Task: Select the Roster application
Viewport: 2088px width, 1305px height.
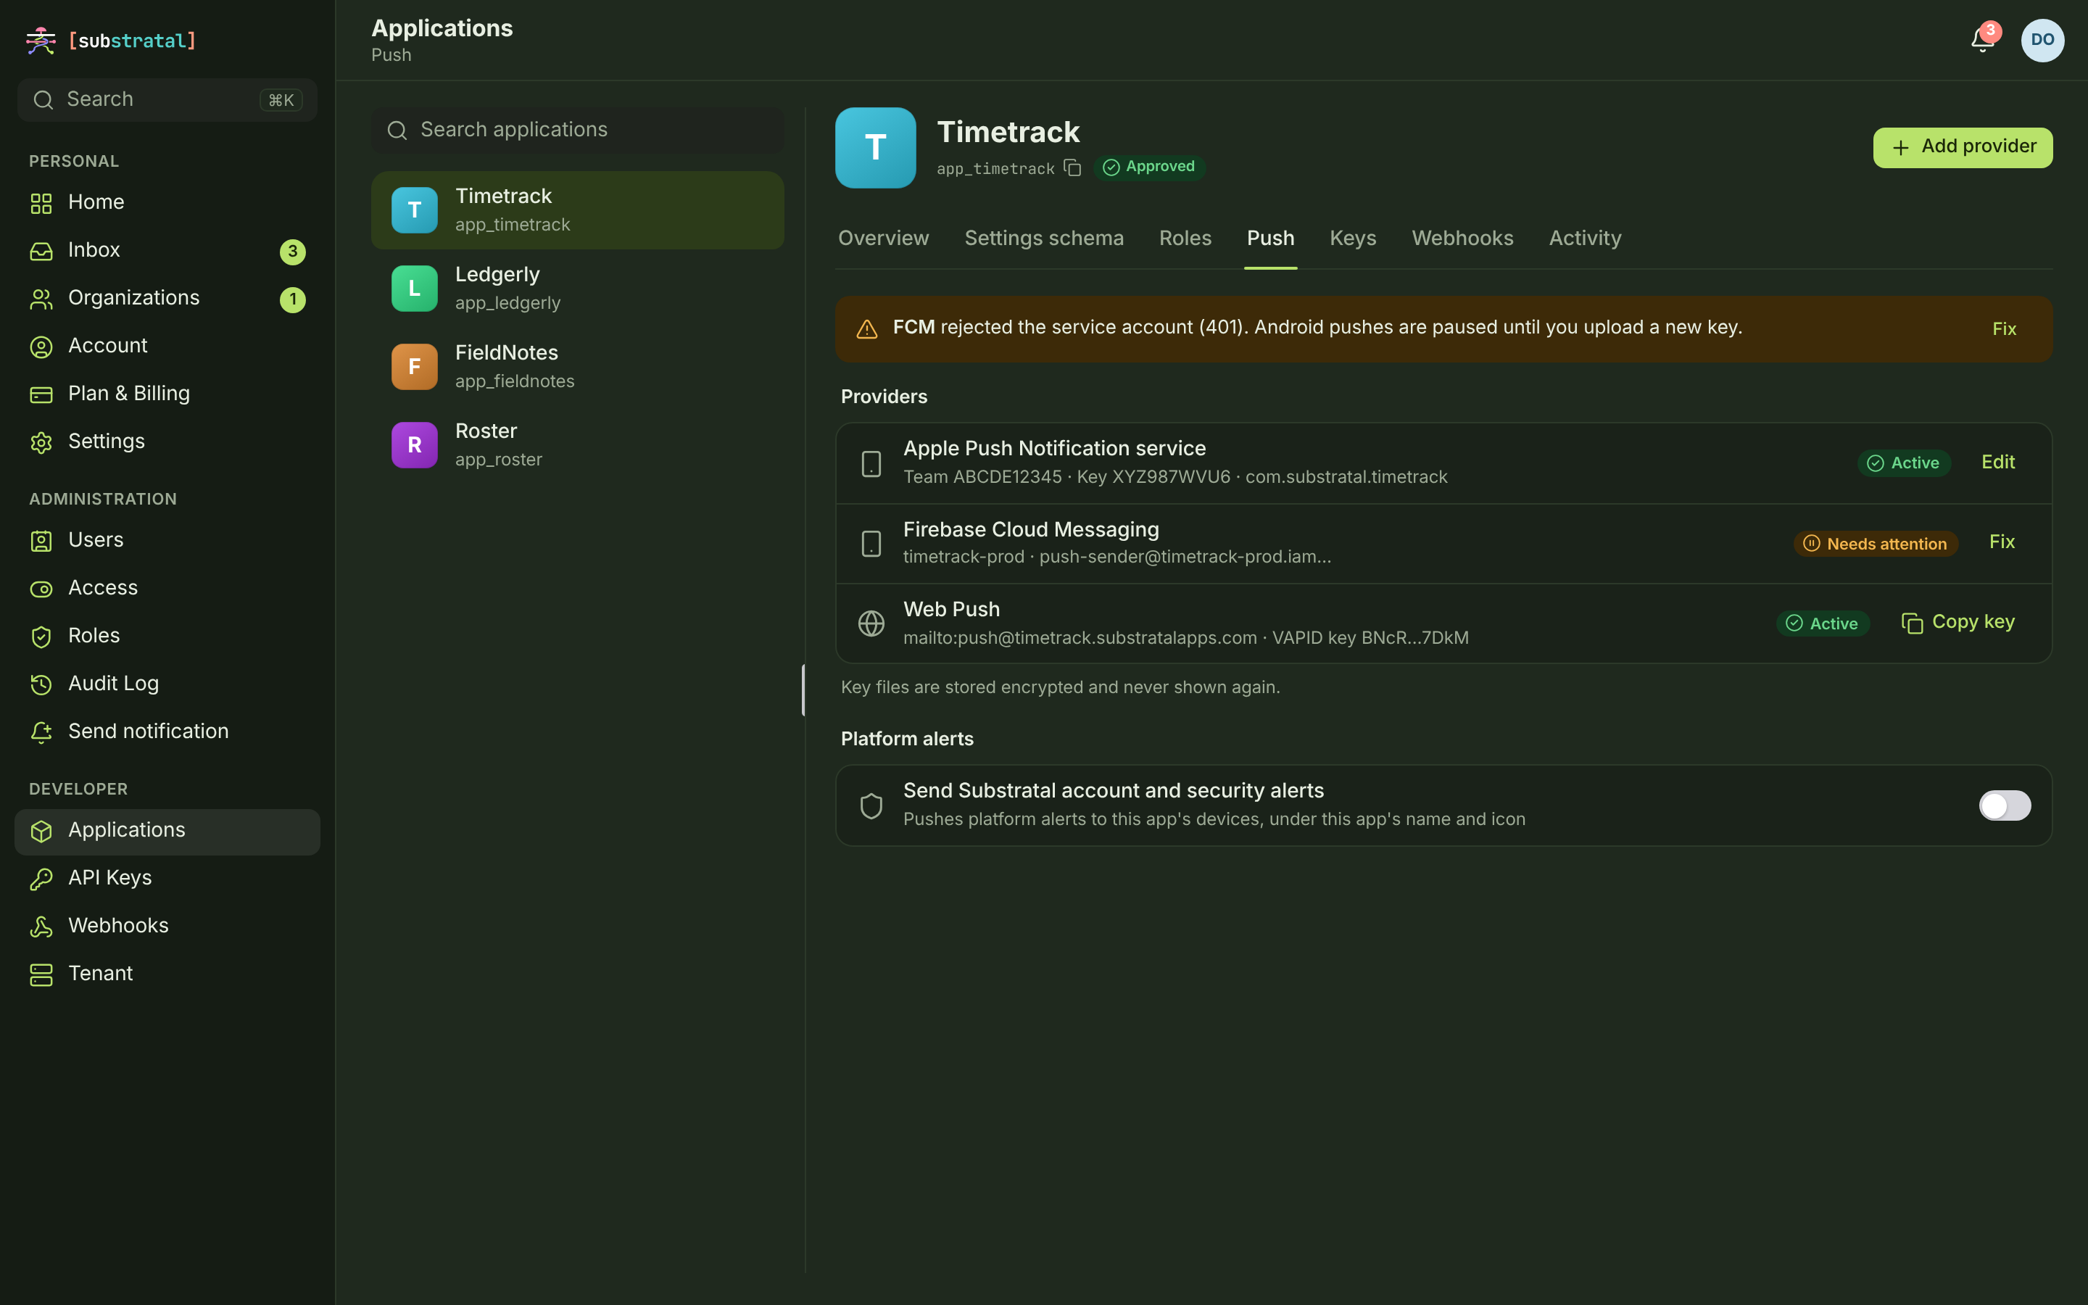Action: tap(577, 445)
